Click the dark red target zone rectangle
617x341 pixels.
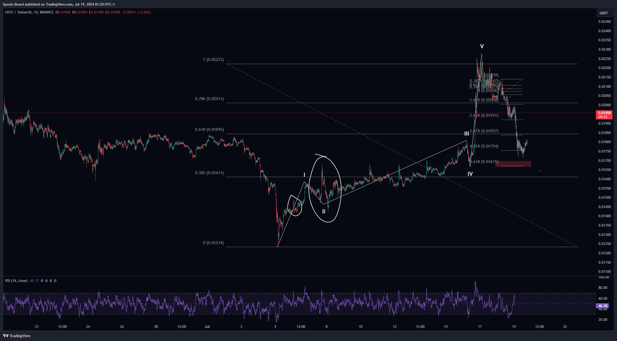pos(513,164)
